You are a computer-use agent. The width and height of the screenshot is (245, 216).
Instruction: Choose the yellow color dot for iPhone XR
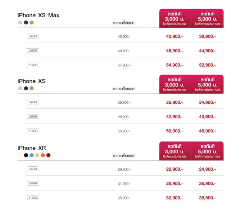[37, 155]
